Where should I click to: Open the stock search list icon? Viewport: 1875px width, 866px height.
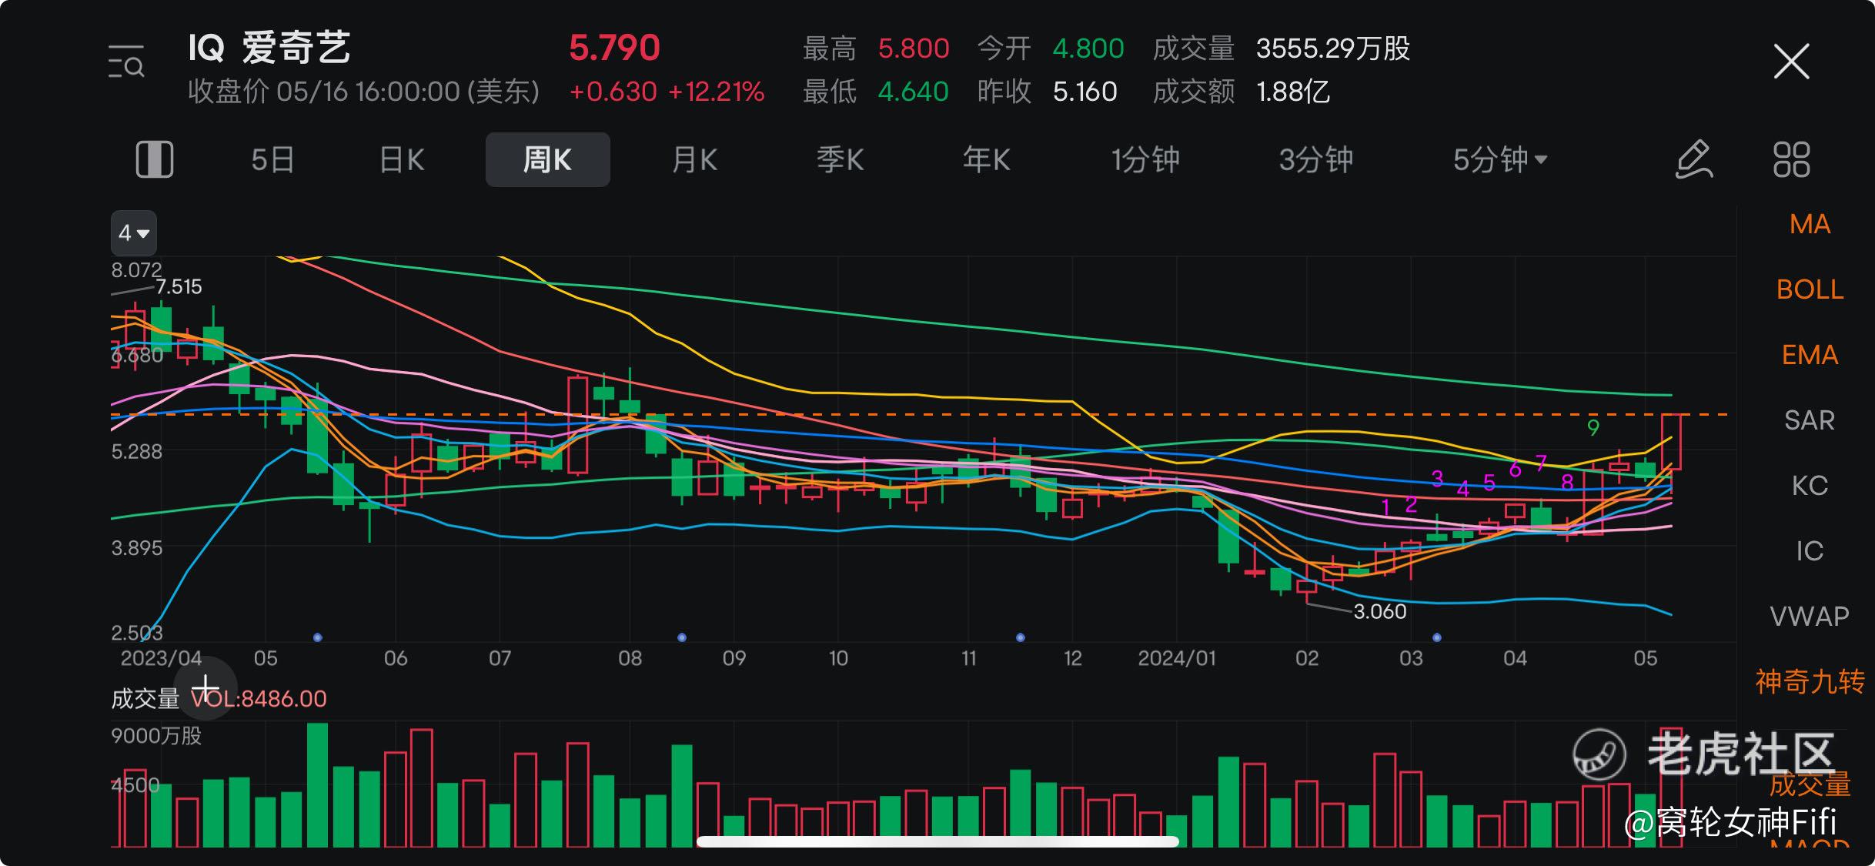(126, 62)
